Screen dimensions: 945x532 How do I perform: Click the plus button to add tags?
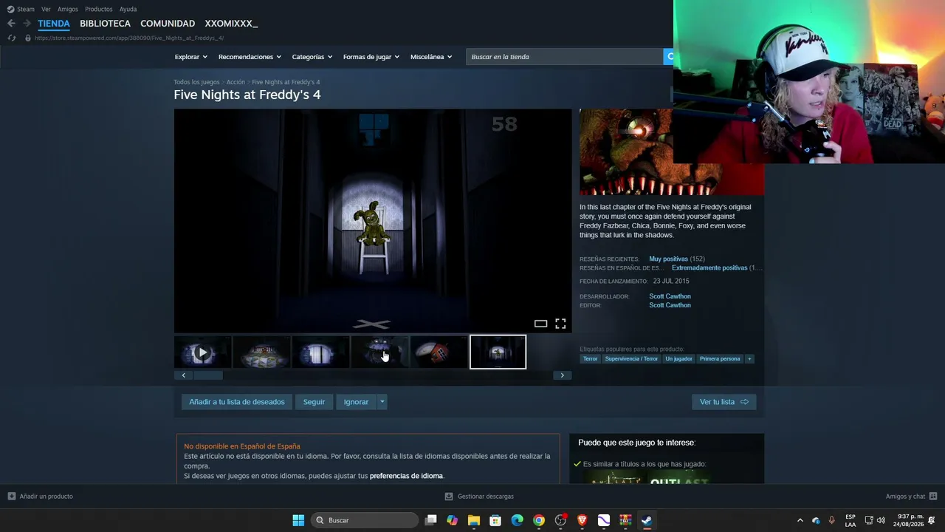749,359
